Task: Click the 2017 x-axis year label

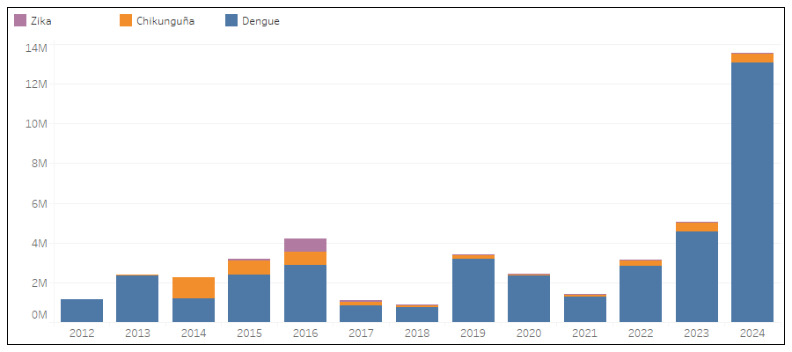Action: [361, 334]
